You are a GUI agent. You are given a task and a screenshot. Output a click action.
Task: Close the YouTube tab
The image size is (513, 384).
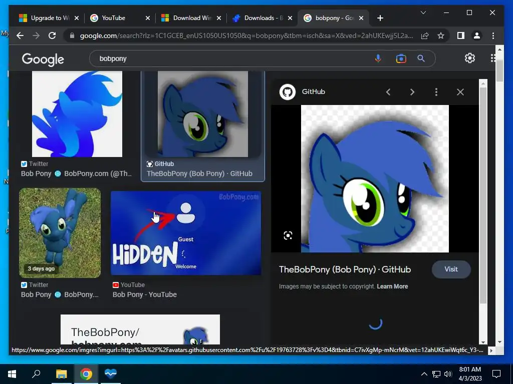click(148, 18)
